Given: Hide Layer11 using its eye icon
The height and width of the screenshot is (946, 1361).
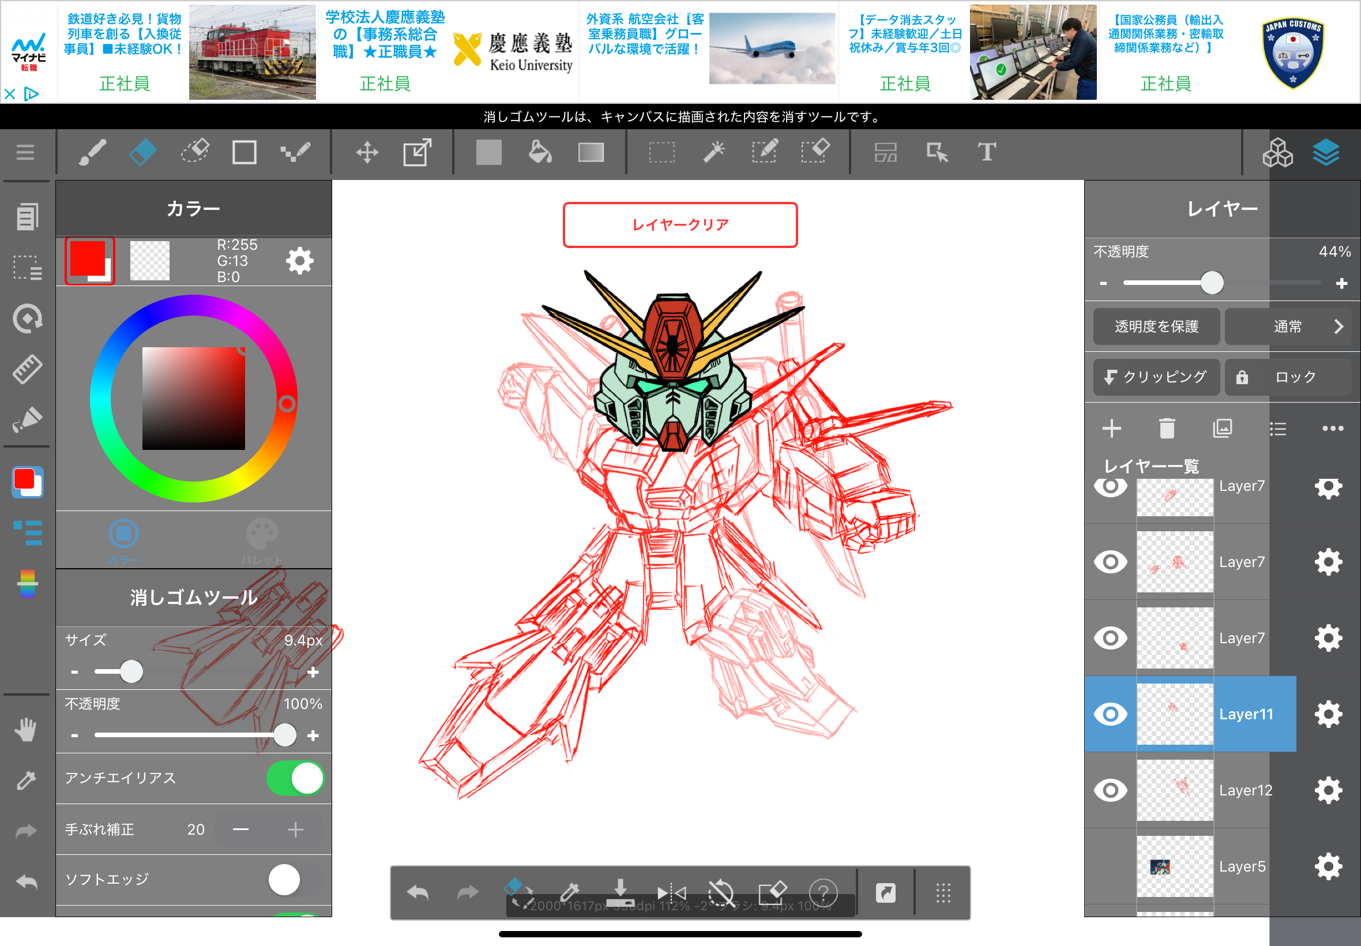Looking at the screenshot, I should [x=1110, y=714].
